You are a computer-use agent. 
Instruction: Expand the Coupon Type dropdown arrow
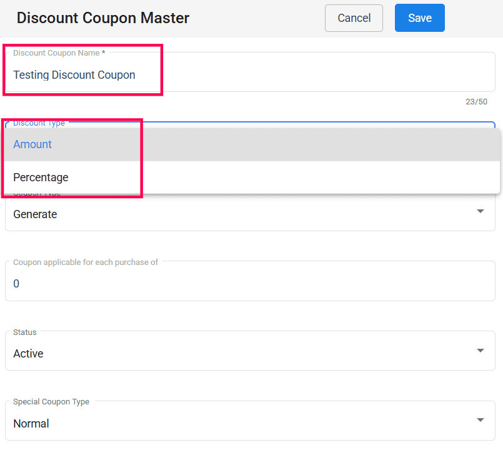pos(480,211)
